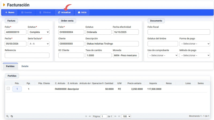The height and width of the screenshot is (120, 214).
Task: Click the U/M column header
Action: (119, 83)
